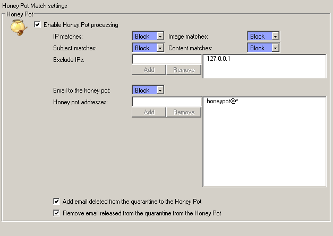Open the Image matches dropdown
The height and width of the screenshot is (236, 333).
pos(275,37)
